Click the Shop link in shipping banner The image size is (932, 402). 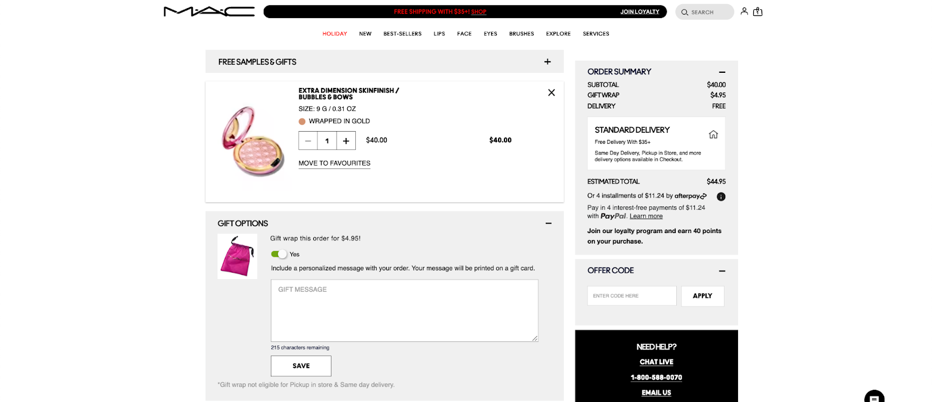click(x=479, y=12)
